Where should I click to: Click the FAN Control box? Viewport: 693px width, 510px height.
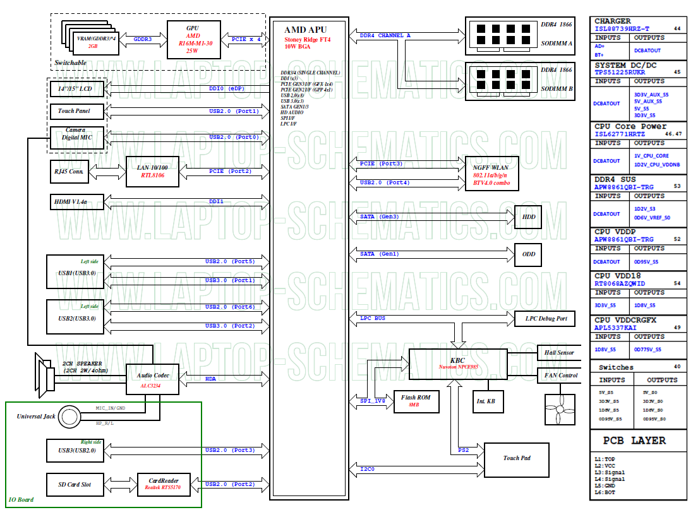click(x=559, y=376)
